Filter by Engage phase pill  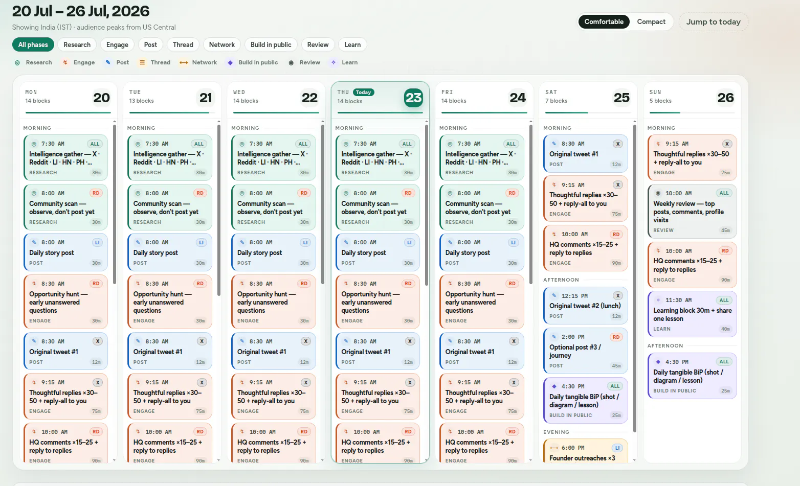point(117,45)
